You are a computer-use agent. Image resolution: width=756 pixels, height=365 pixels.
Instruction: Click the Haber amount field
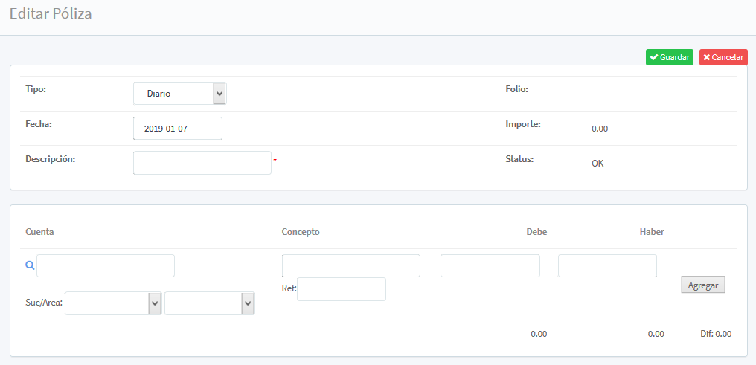click(x=607, y=265)
